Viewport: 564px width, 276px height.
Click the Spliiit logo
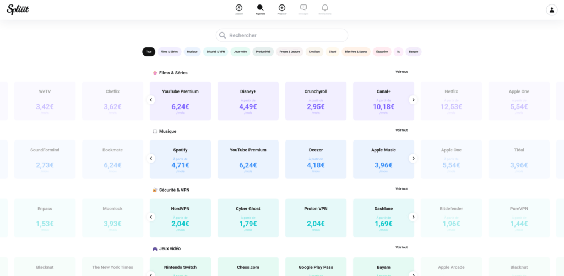18,10
